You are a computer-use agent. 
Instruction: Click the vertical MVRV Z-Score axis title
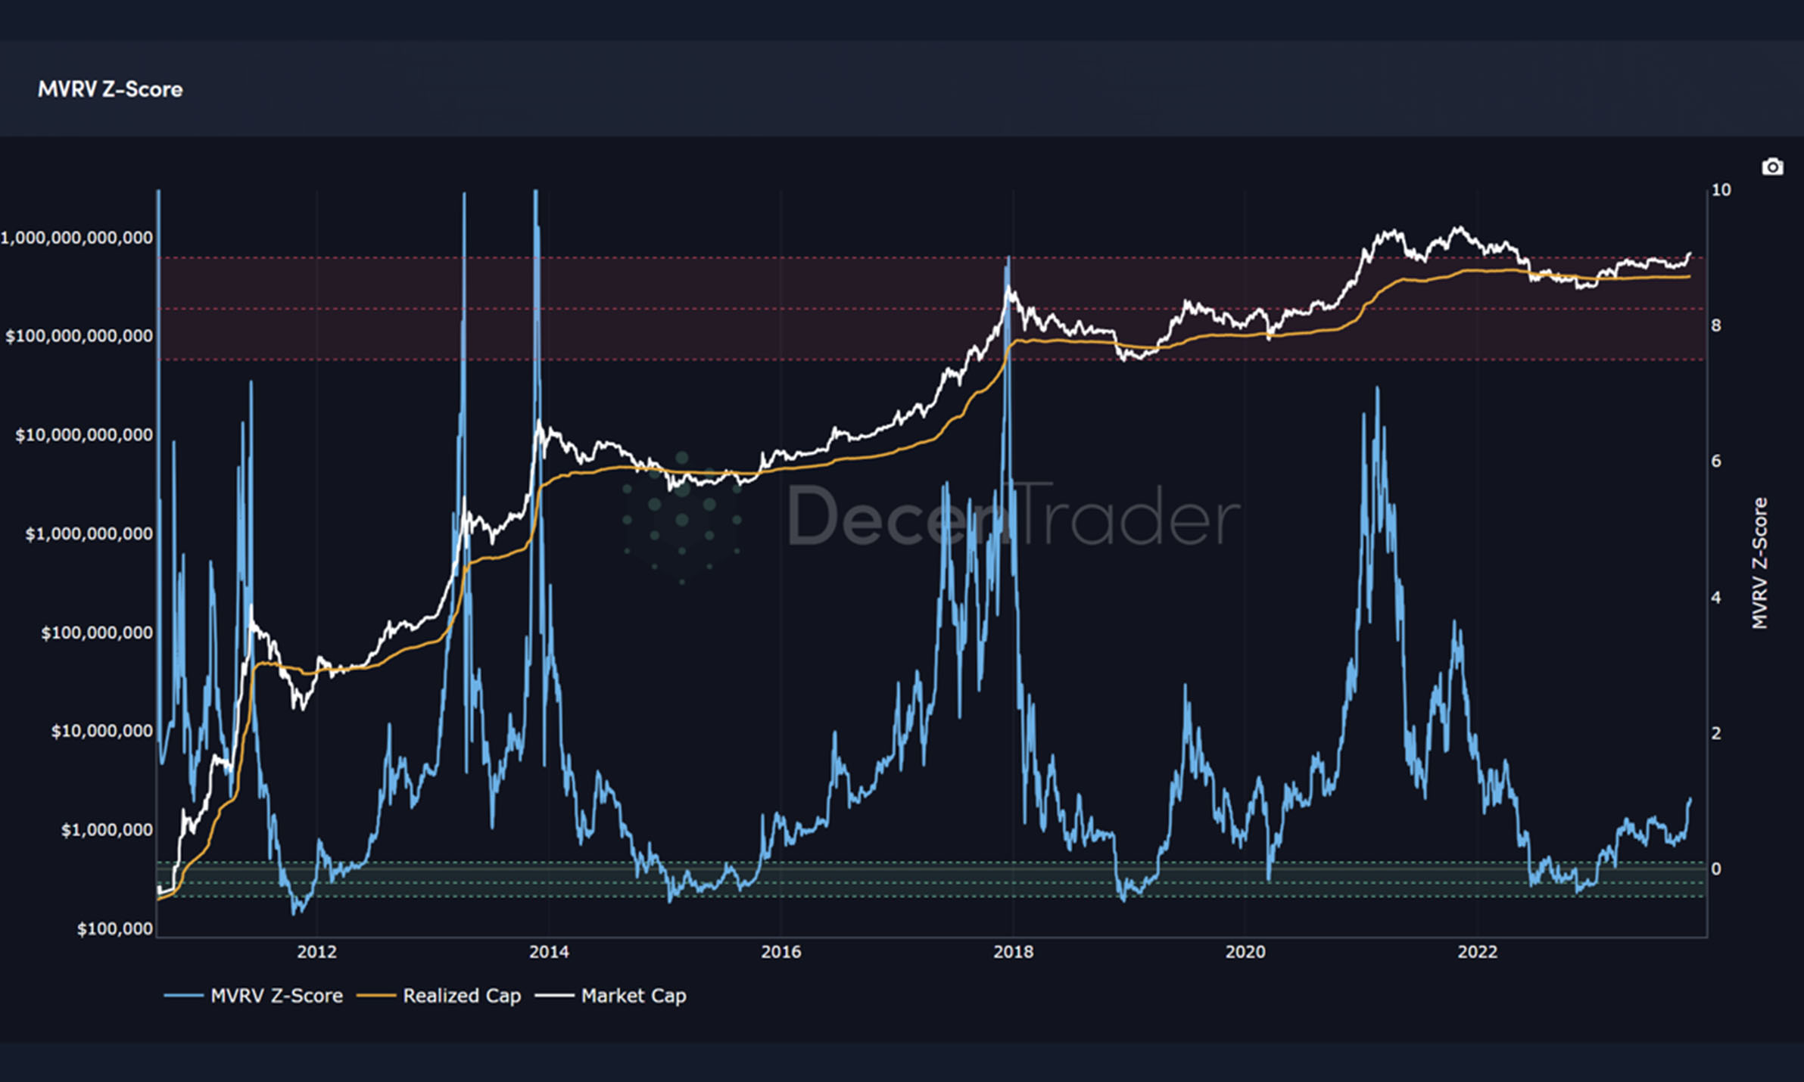point(1760,563)
